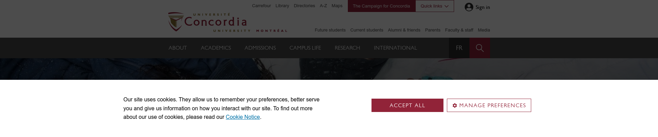Expand the Quick links dropdown
Viewport: 658px width, 137px height.
point(435,6)
